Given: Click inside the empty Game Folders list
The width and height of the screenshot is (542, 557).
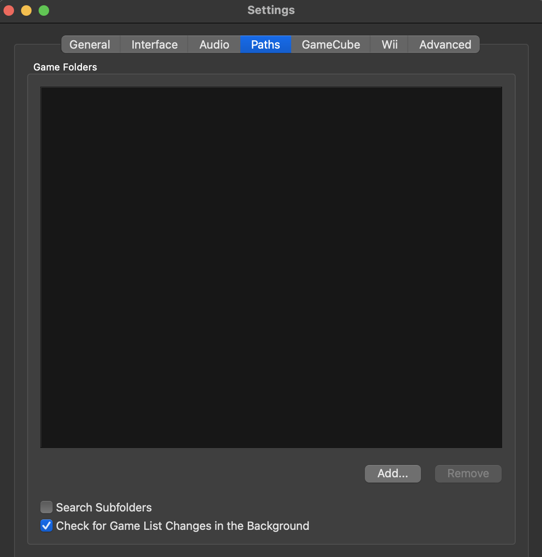Looking at the screenshot, I should click(x=271, y=267).
